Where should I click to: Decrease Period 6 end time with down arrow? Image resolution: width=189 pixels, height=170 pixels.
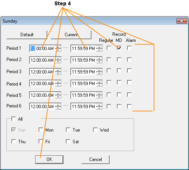coord(99,108)
